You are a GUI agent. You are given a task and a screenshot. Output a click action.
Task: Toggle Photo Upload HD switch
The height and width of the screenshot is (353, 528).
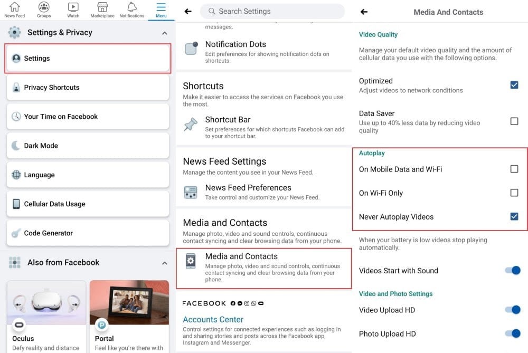coord(513,333)
